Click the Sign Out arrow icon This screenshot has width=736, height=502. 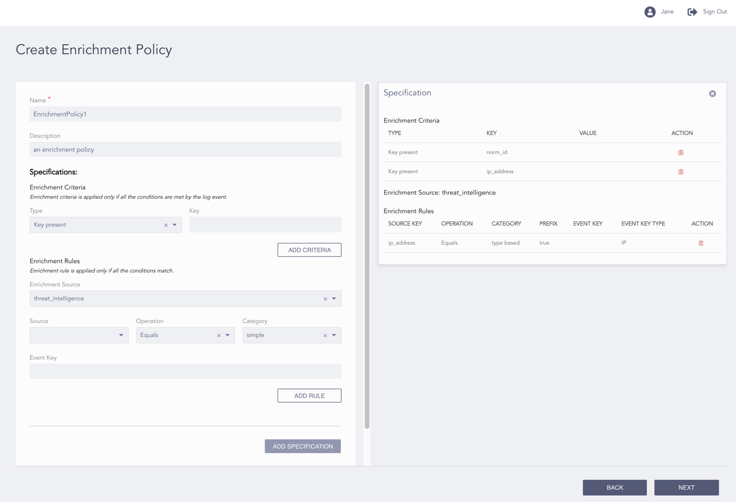(x=692, y=12)
